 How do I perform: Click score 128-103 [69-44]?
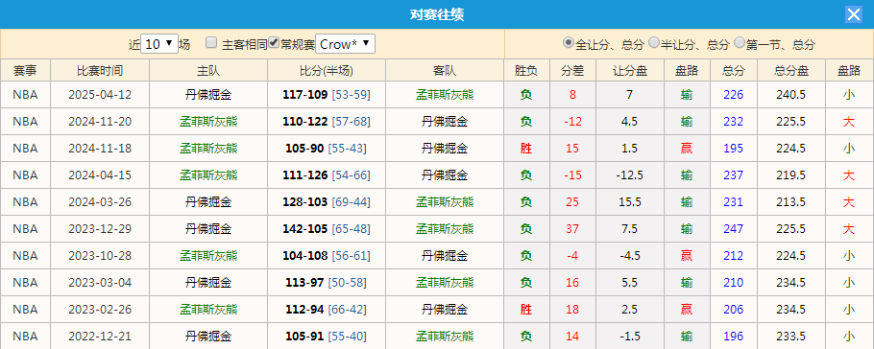coord(327,201)
